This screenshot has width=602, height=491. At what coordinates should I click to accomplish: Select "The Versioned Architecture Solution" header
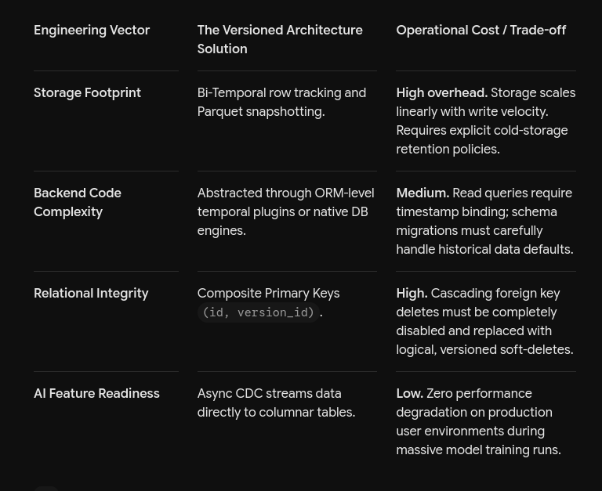pyautogui.click(x=280, y=39)
